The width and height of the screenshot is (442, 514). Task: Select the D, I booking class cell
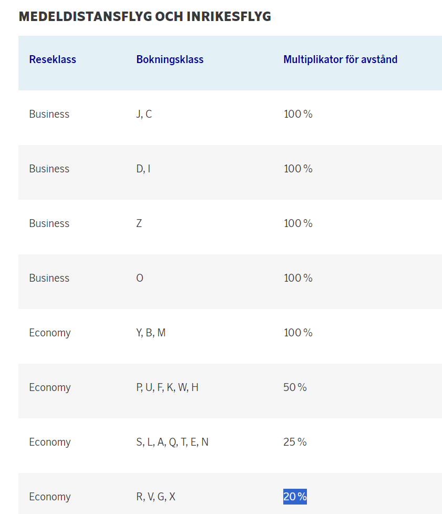tap(143, 169)
